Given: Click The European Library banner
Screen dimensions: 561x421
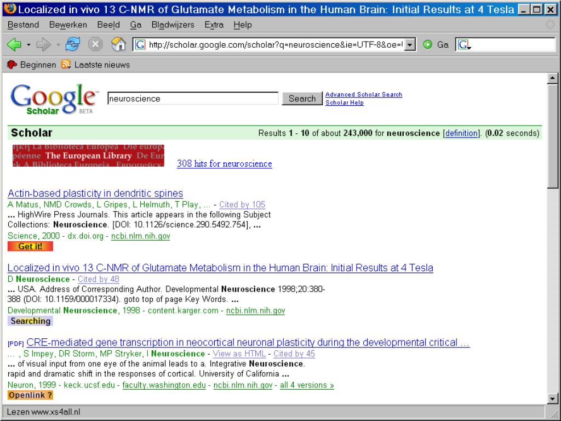Looking at the screenshot, I should coord(88,156).
